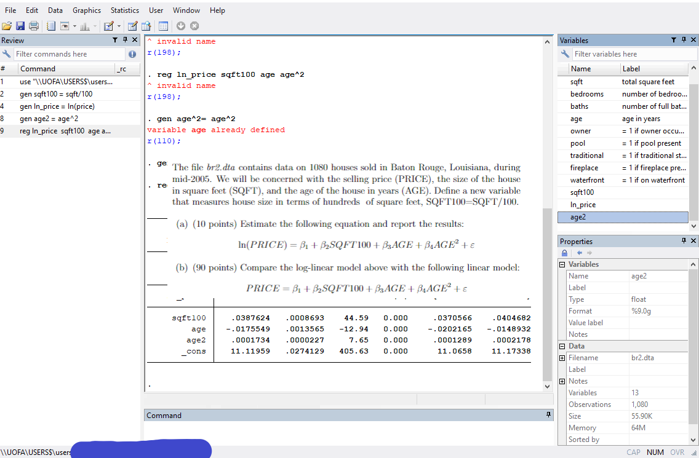Screen dimensions: 699x458
Task: Open the Do-file Editor icon
Action: pyautogui.click(x=109, y=26)
